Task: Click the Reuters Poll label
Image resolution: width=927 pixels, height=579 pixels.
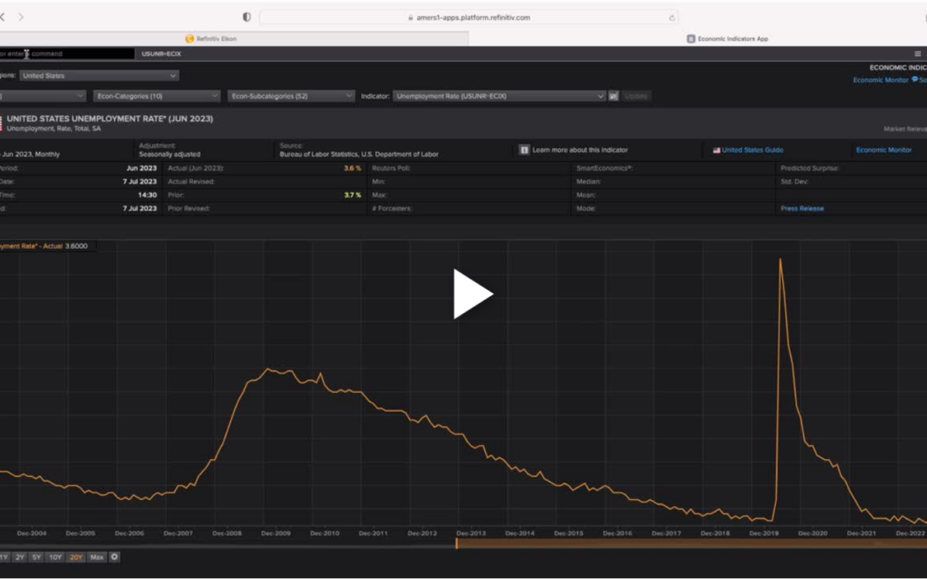Action: (x=391, y=168)
